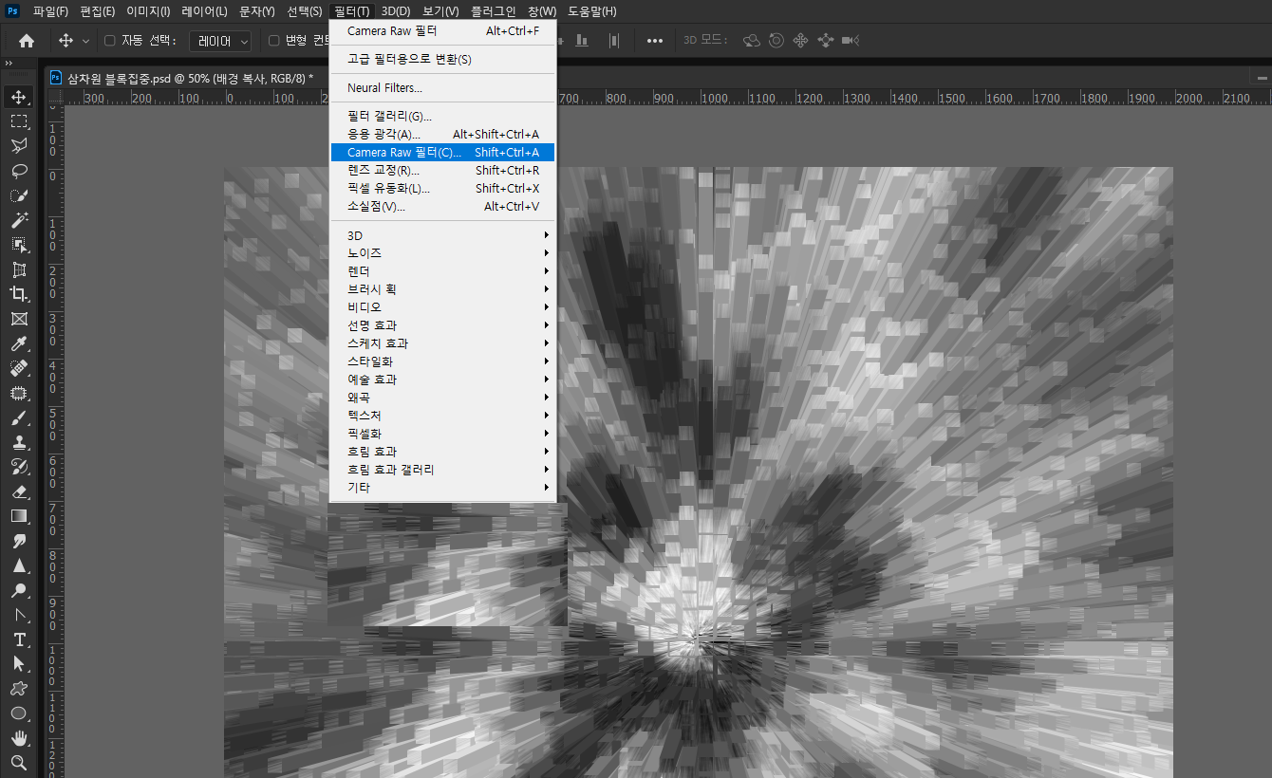
Task: Choose 응용 광각(A)... menu item
Action: click(x=442, y=135)
